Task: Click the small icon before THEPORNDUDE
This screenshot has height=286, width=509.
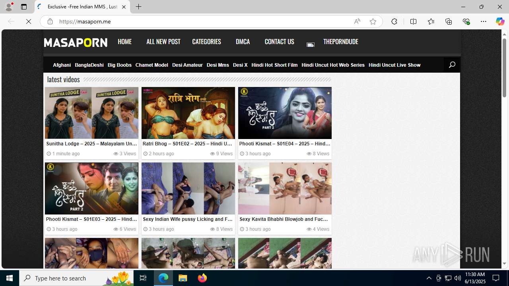Action: click(311, 44)
